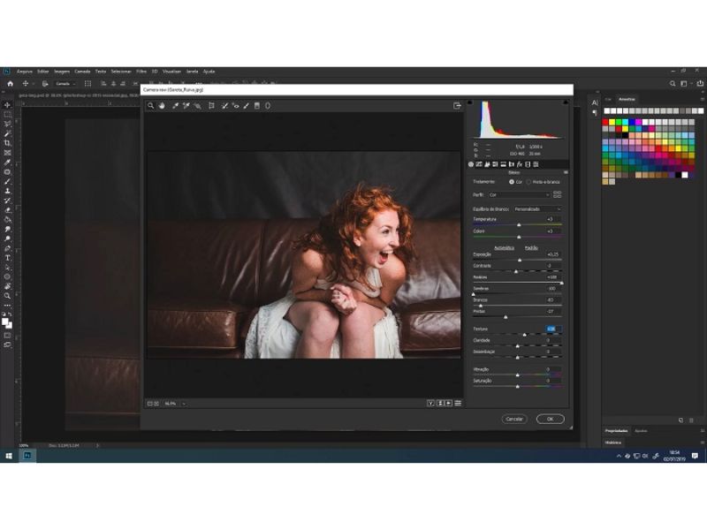The height and width of the screenshot is (530, 707).
Task: Open the Equilíbrio de Branco dropdown
Action: pos(539,209)
